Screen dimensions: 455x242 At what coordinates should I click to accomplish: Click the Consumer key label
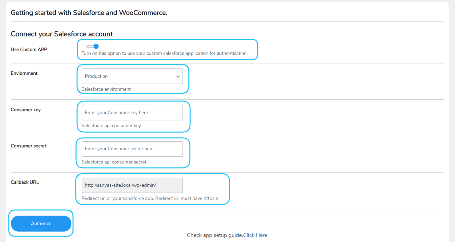[x=26, y=110]
